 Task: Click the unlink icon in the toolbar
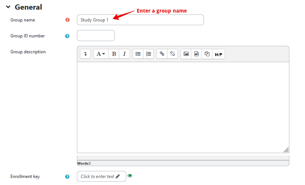(172, 54)
